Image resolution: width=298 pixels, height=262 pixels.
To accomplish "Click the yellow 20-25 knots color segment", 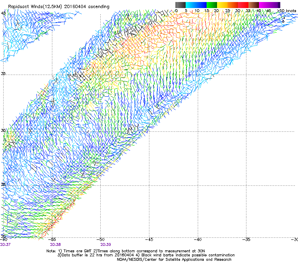I will 222,5.
